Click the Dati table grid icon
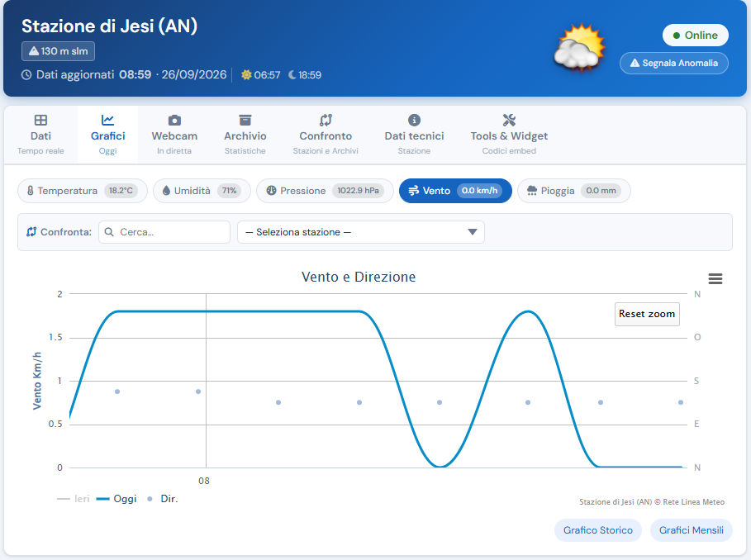Screen dimensions: 751x560 (x=40, y=120)
